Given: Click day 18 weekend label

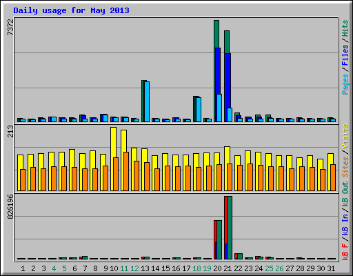Looking at the screenshot, I should (x=196, y=268).
